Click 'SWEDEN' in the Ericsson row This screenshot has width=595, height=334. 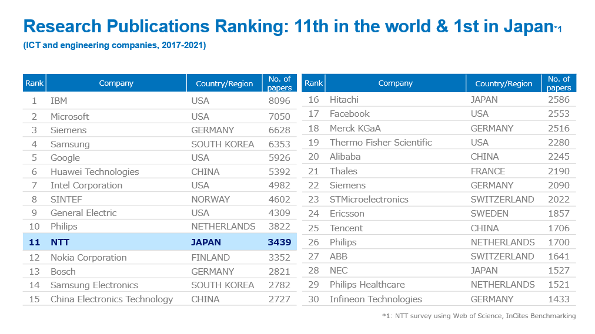[x=490, y=214]
